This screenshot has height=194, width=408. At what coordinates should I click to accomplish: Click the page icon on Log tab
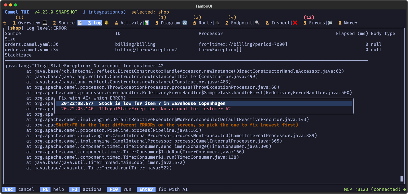tap(80, 23)
